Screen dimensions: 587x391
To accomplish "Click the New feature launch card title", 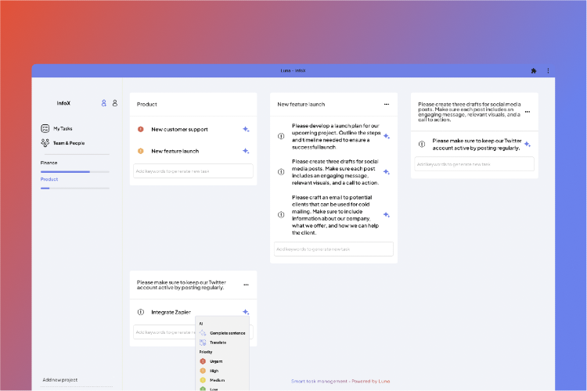I will (301, 104).
